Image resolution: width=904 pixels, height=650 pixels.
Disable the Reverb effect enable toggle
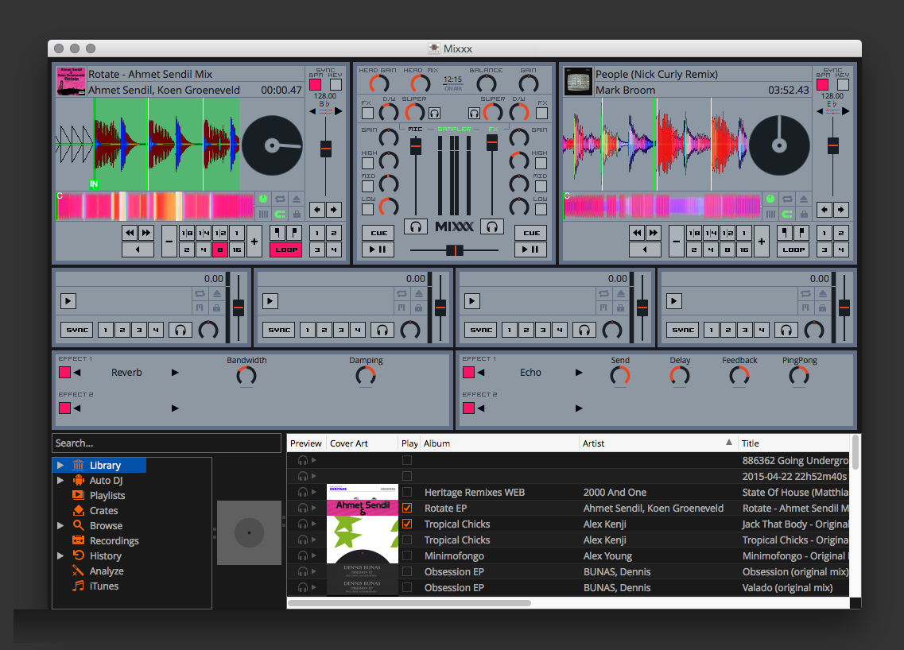tap(64, 373)
